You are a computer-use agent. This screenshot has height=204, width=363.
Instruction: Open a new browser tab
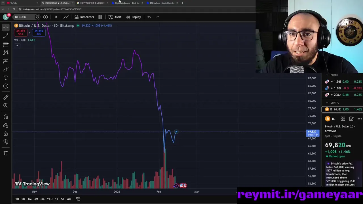click(x=182, y=3)
